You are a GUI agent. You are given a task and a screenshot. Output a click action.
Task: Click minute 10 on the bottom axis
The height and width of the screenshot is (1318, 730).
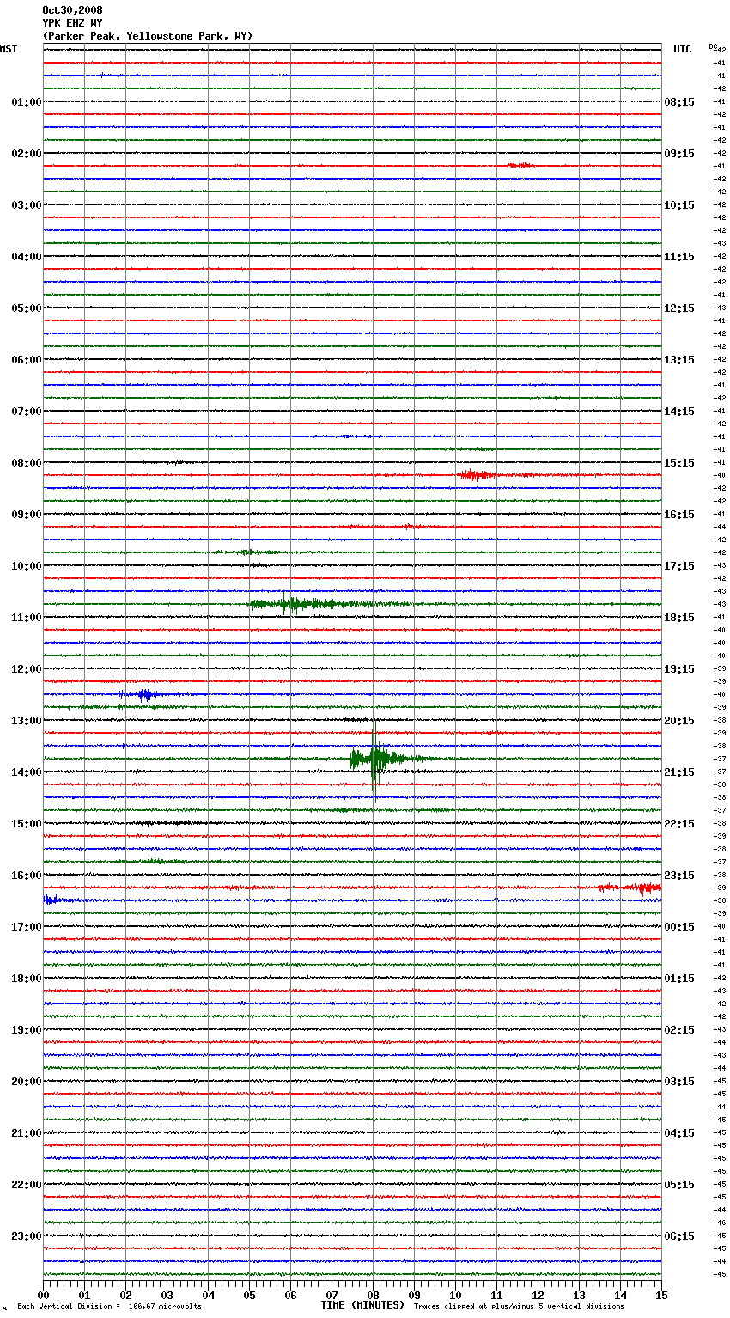tap(455, 1295)
